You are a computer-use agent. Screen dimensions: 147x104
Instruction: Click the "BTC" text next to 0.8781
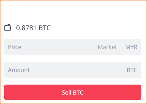coord(45,28)
